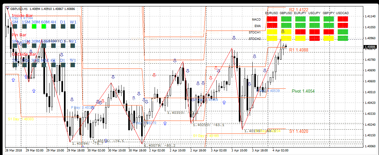
Task: Click the red EMA cell for USDCAD
Action: (x=343, y=25)
